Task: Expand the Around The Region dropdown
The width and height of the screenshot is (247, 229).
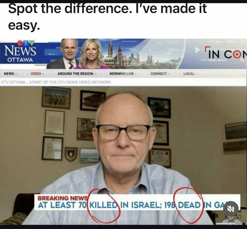Action: [x=77, y=73]
